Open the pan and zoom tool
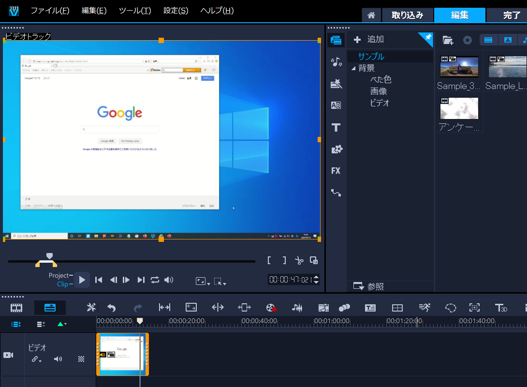This screenshot has height=387, width=527. pyautogui.click(x=475, y=307)
